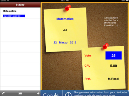Tap the ad info circle icon
Screen dimensions: 129x96
[68, 94]
